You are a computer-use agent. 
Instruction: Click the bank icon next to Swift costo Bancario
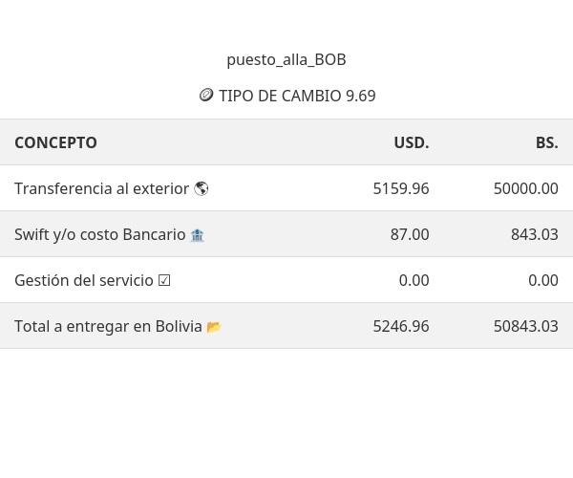[197, 235]
